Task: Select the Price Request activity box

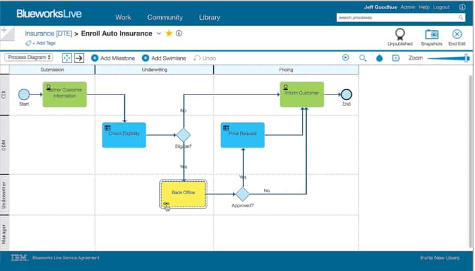Action: [x=243, y=135]
